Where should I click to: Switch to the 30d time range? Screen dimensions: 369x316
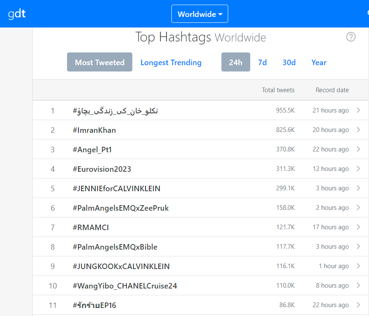click(x=289, y=63)
